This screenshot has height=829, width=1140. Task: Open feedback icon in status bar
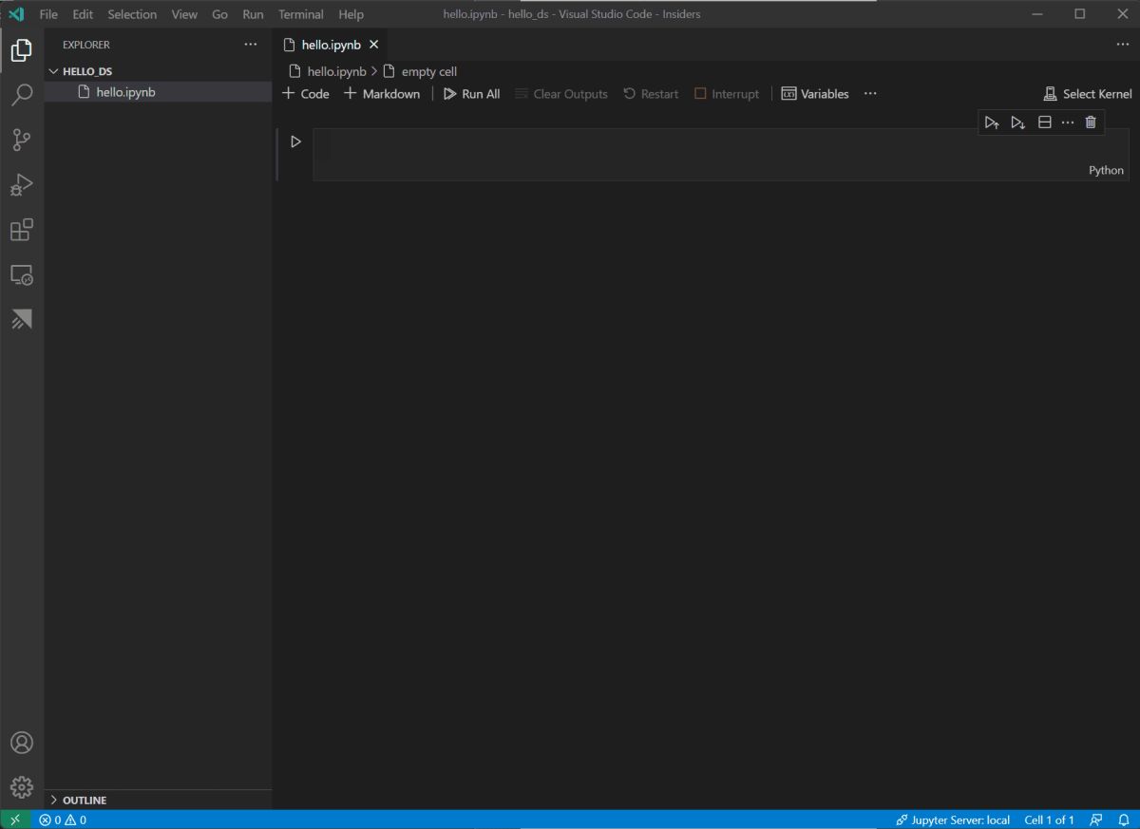click(x=1096, y=820)
